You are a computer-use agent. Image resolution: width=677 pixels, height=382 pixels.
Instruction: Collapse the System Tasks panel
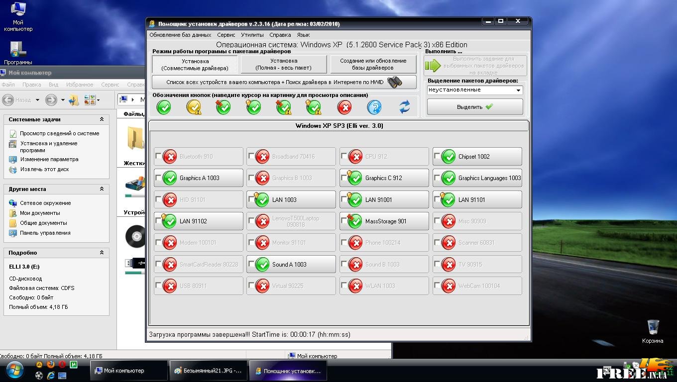pyautogui.click(x=102, y=119)
